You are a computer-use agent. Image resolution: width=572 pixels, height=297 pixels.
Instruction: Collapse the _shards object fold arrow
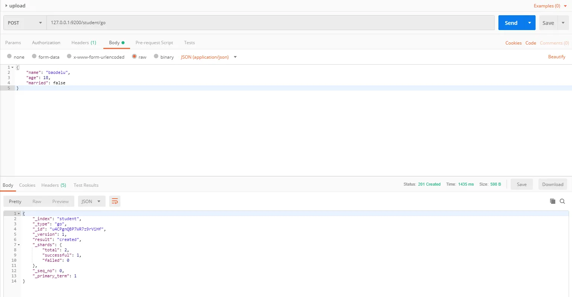tap(19, 245)
